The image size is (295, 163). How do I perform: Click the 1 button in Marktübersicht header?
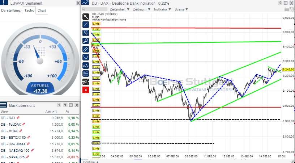click(59, 105)
